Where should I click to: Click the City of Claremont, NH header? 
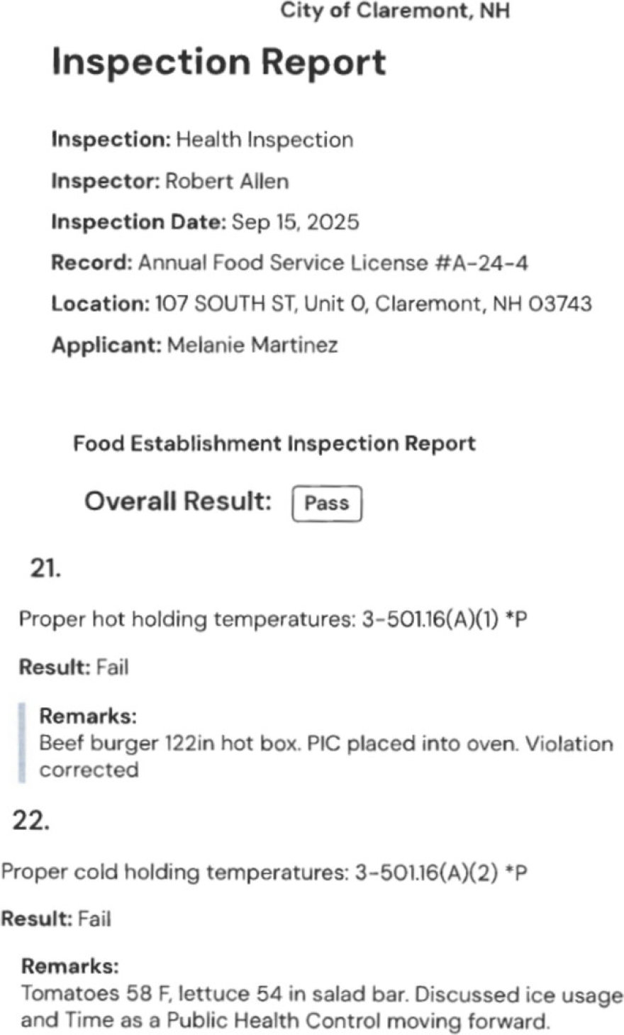(395, 11)
